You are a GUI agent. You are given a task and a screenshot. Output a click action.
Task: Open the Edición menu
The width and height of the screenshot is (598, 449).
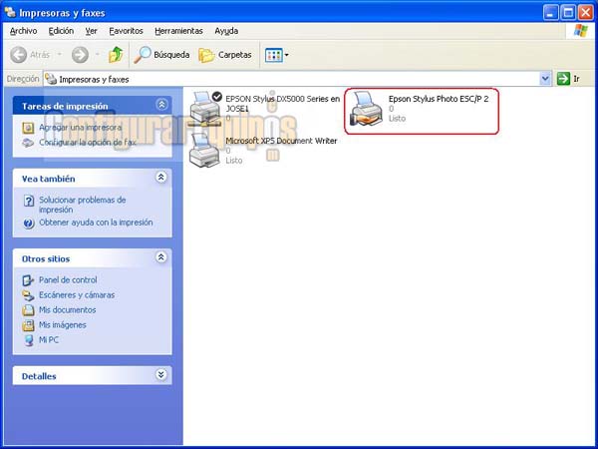pyautogui.click(x=61, y=31)
